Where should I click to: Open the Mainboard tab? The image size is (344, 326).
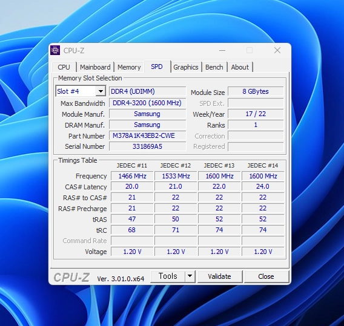(95, 67)
